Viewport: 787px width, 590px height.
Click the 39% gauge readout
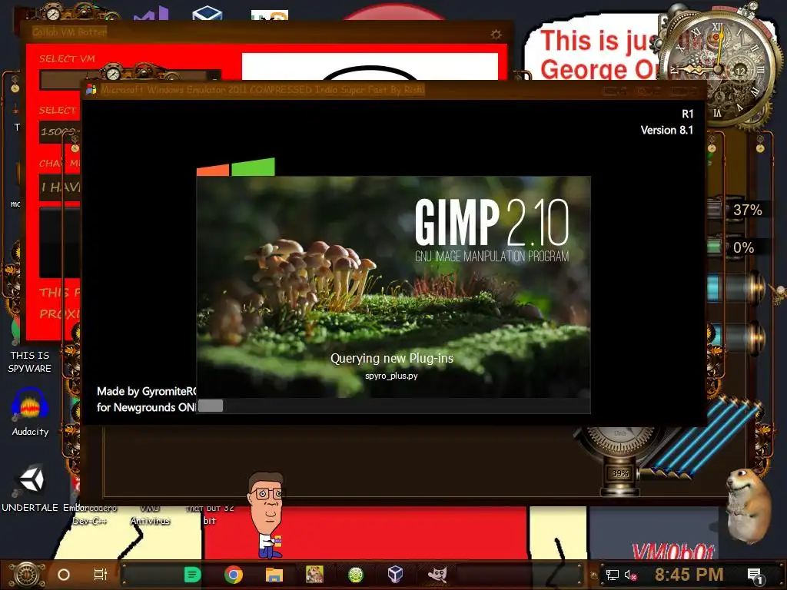pos(620,473)
